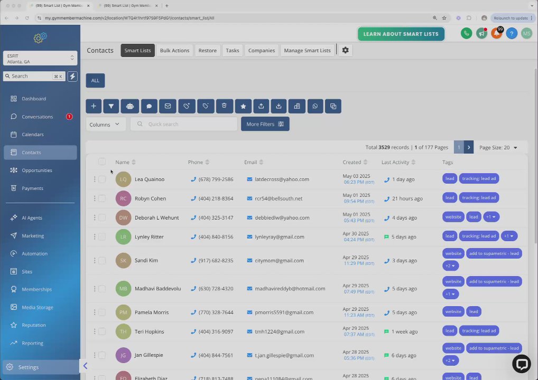The image size is (538, 380).
Task: Open the contacts settings gear icon
Action: (x=346, y=50)
